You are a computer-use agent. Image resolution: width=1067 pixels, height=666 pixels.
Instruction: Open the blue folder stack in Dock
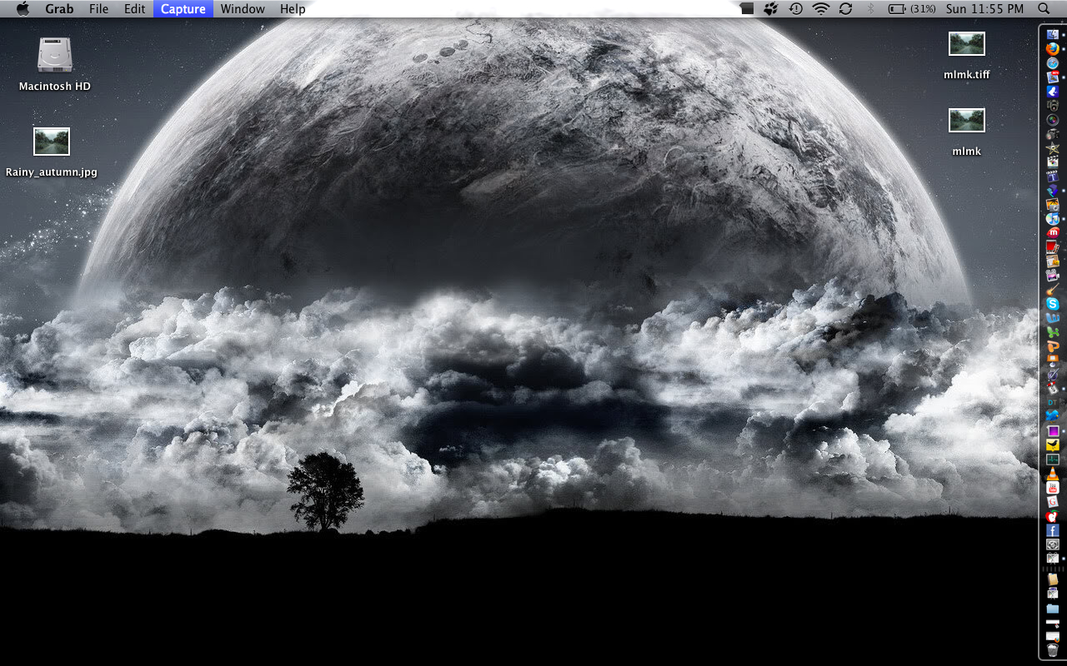1053,609
